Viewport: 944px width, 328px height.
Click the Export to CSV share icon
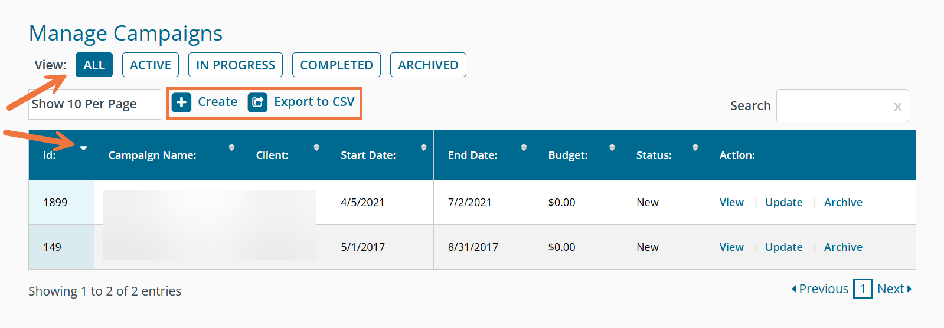click(257, 102)
